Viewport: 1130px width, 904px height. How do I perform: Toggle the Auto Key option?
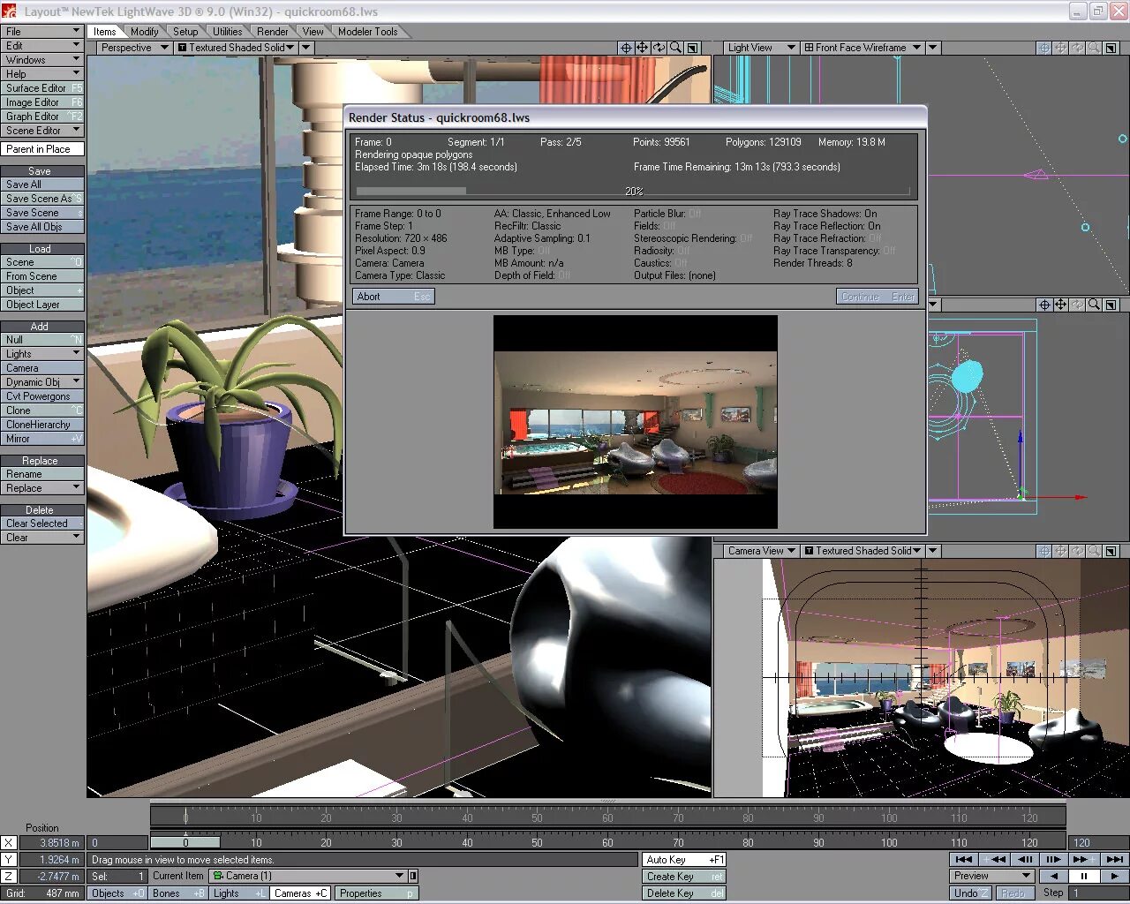[684, 860]
